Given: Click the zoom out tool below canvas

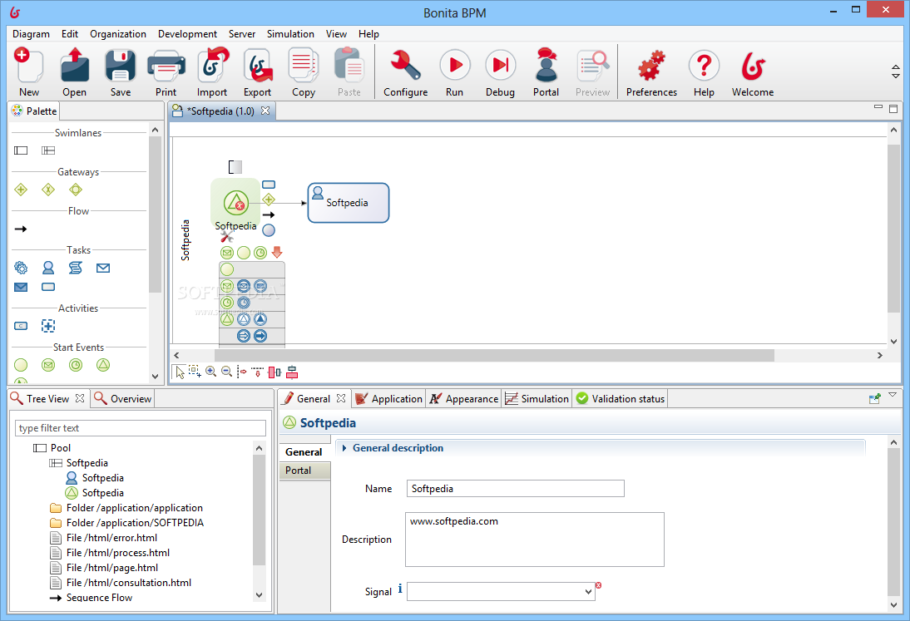Looking at the screenshot, I should click(x=227, y=372).
